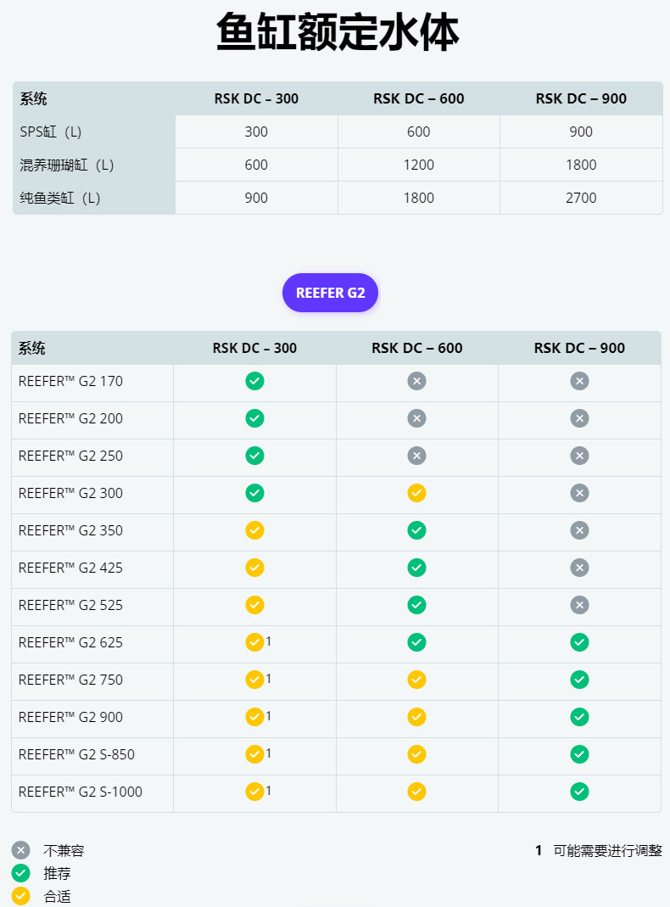This screenshot has width=670, height=907.
Task: Click yellow check for G2 900 under DC-300
Action: (x=255, y=717)
